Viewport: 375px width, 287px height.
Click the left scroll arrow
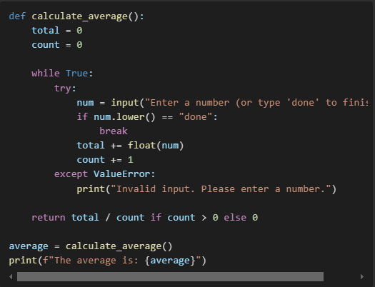pyautogui.click(x=11, y=277)
